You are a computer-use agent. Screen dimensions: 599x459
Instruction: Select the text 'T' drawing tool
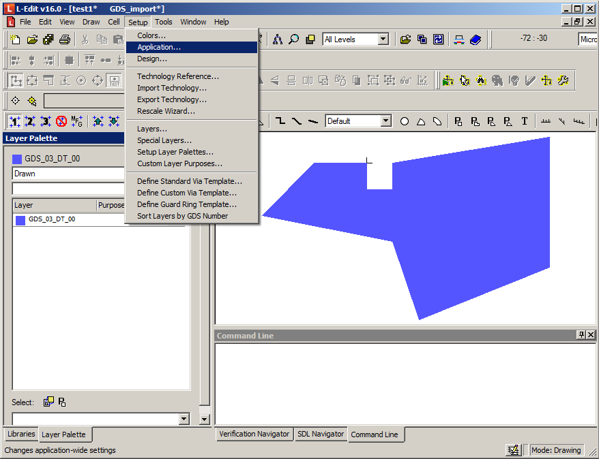(x=525, y=121)
